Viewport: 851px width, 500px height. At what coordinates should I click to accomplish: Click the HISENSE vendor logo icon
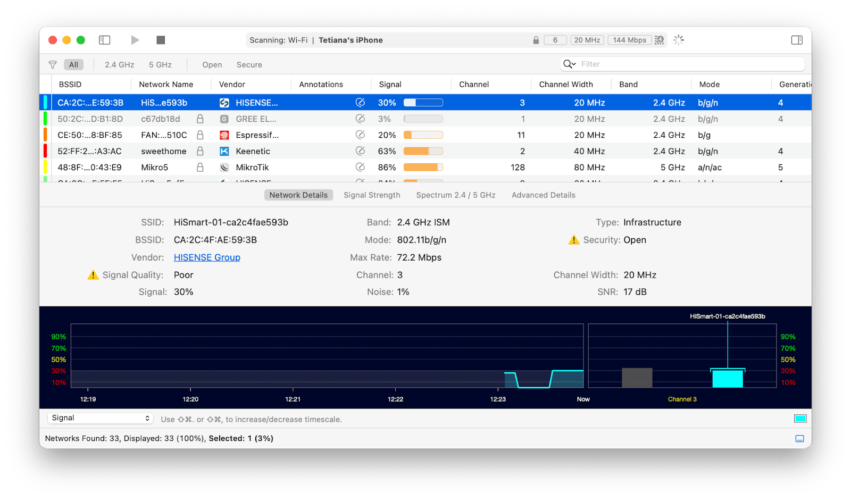[x=224, y=103]
